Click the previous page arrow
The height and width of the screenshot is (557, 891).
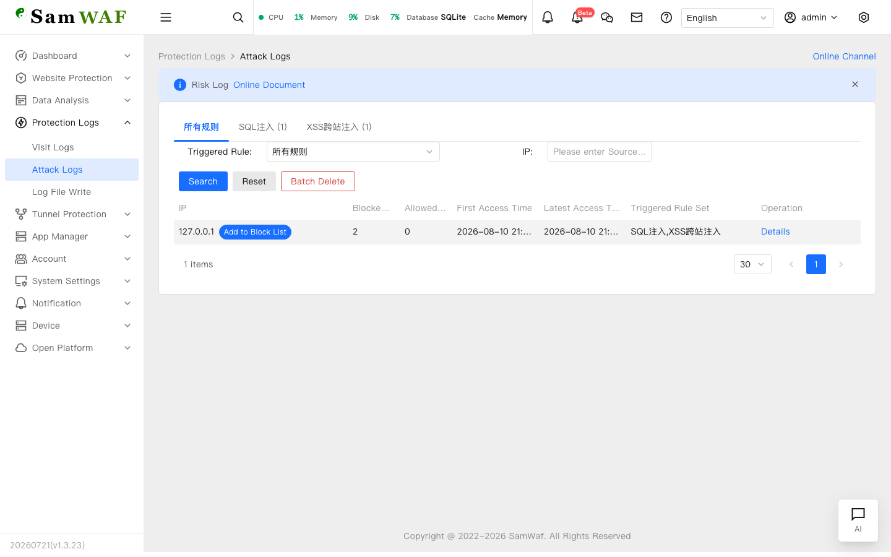click(791, 264)
